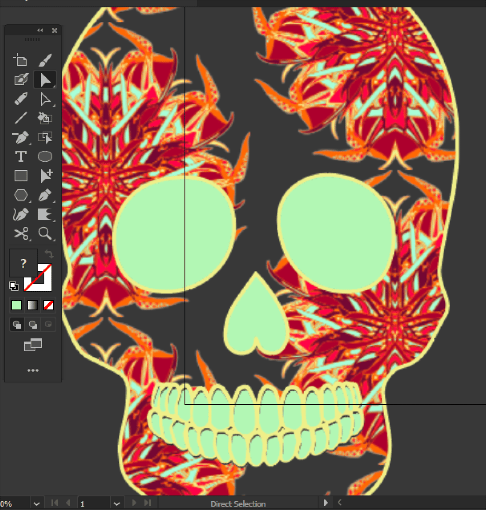
Task: Select the Pencil tool
Action: pyautogui.click(x=21, y=99)
